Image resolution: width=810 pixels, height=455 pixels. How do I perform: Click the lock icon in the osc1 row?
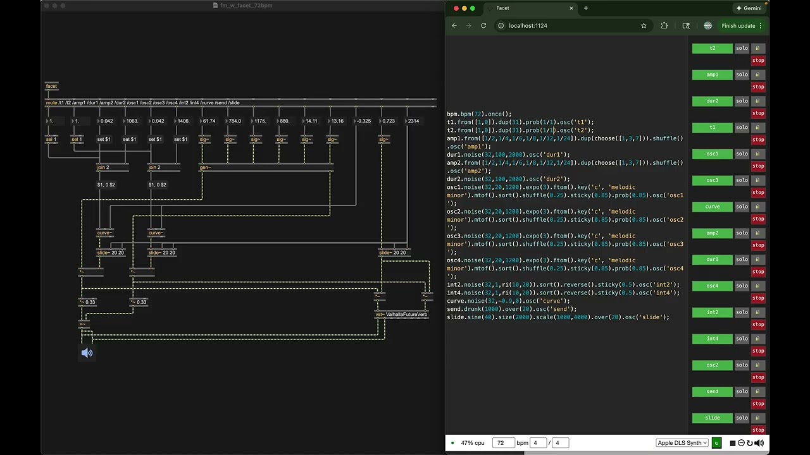point(758,154)
